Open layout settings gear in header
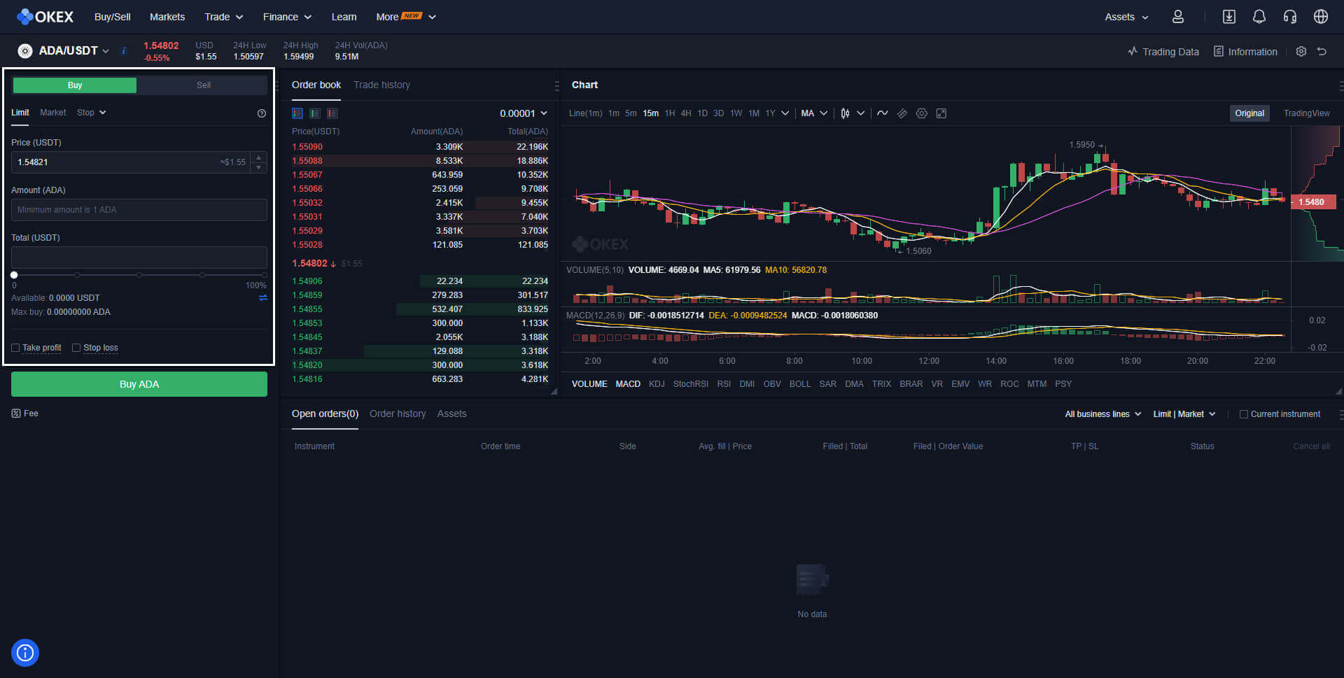Screen dimensions: 1344x678 (x=1301, y=52)
